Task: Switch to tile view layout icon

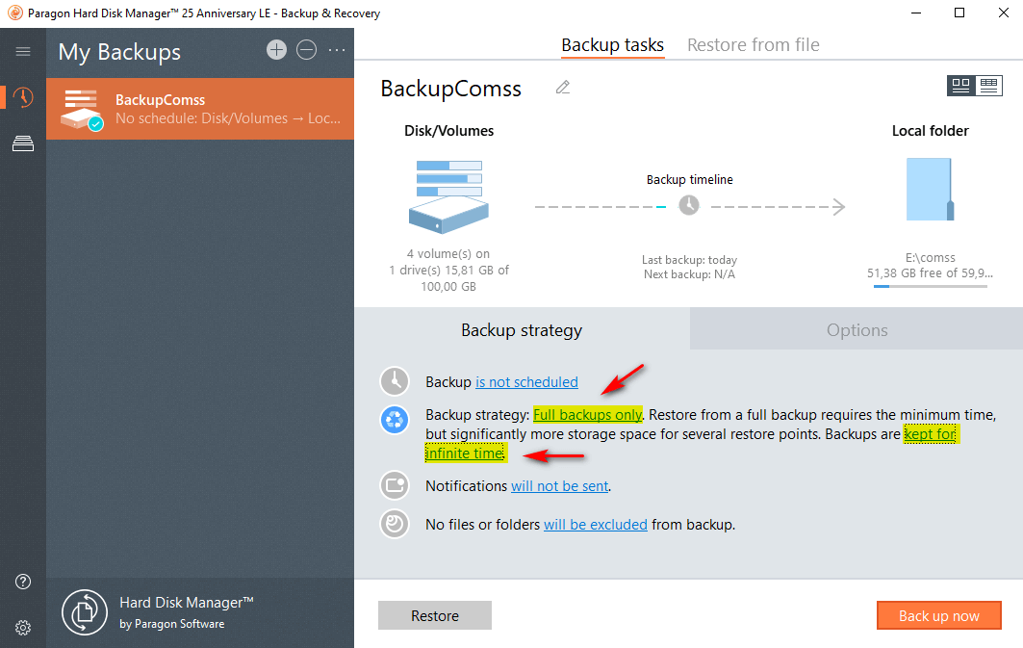Action: pos(961,86)
